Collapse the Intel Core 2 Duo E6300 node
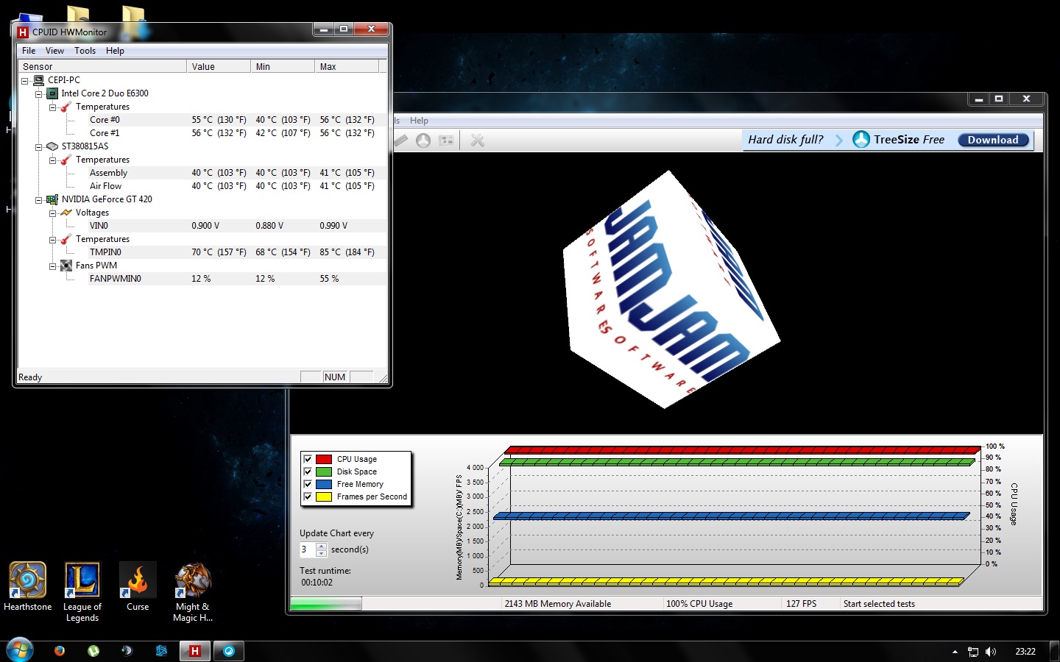 (38, 93)
